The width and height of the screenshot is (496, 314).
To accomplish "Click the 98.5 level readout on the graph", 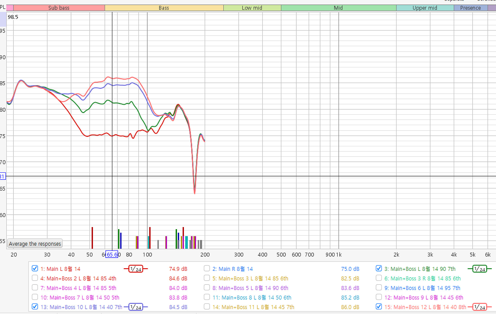I will click(13, 17).
